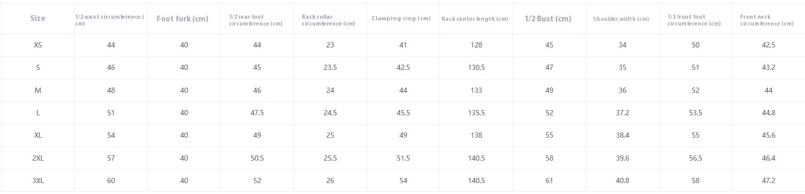The image size is (805, 194).
Task: Click the Size column header
Action: (x=38, y=18)
